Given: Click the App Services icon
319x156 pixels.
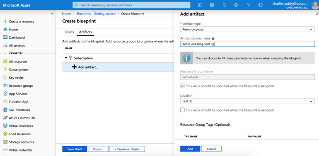Looking at the screenshot, I should [5, 94].
